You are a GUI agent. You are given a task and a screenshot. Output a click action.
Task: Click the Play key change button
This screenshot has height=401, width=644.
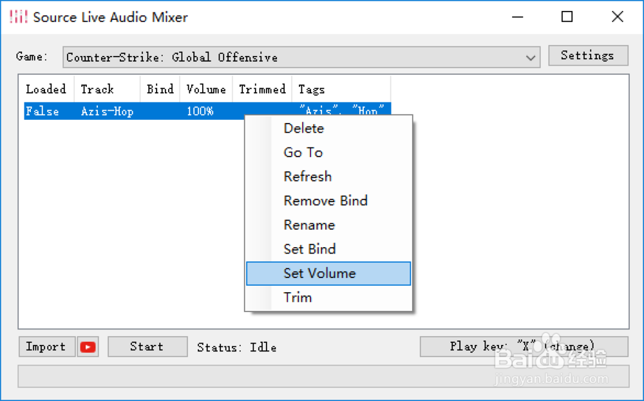coord(523,347)
